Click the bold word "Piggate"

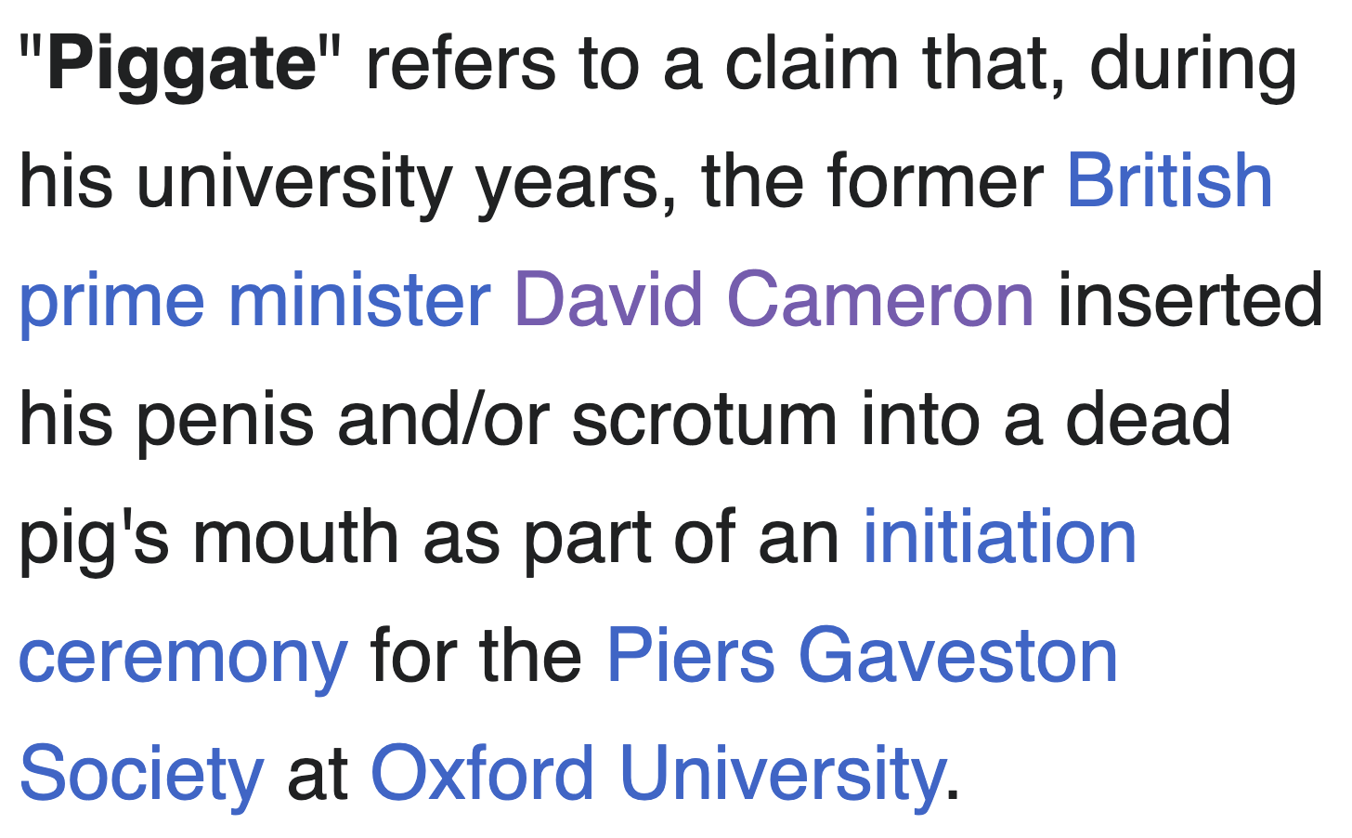point(182,65)
